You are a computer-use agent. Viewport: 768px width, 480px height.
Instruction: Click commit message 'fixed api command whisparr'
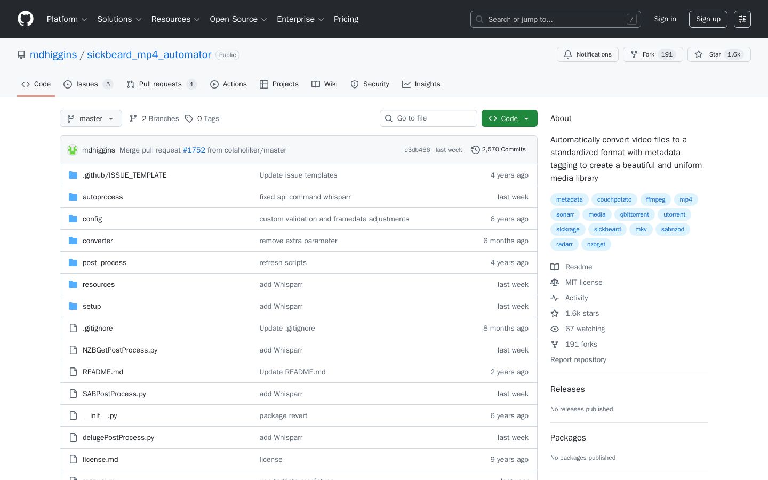click(x=305, y=197)
